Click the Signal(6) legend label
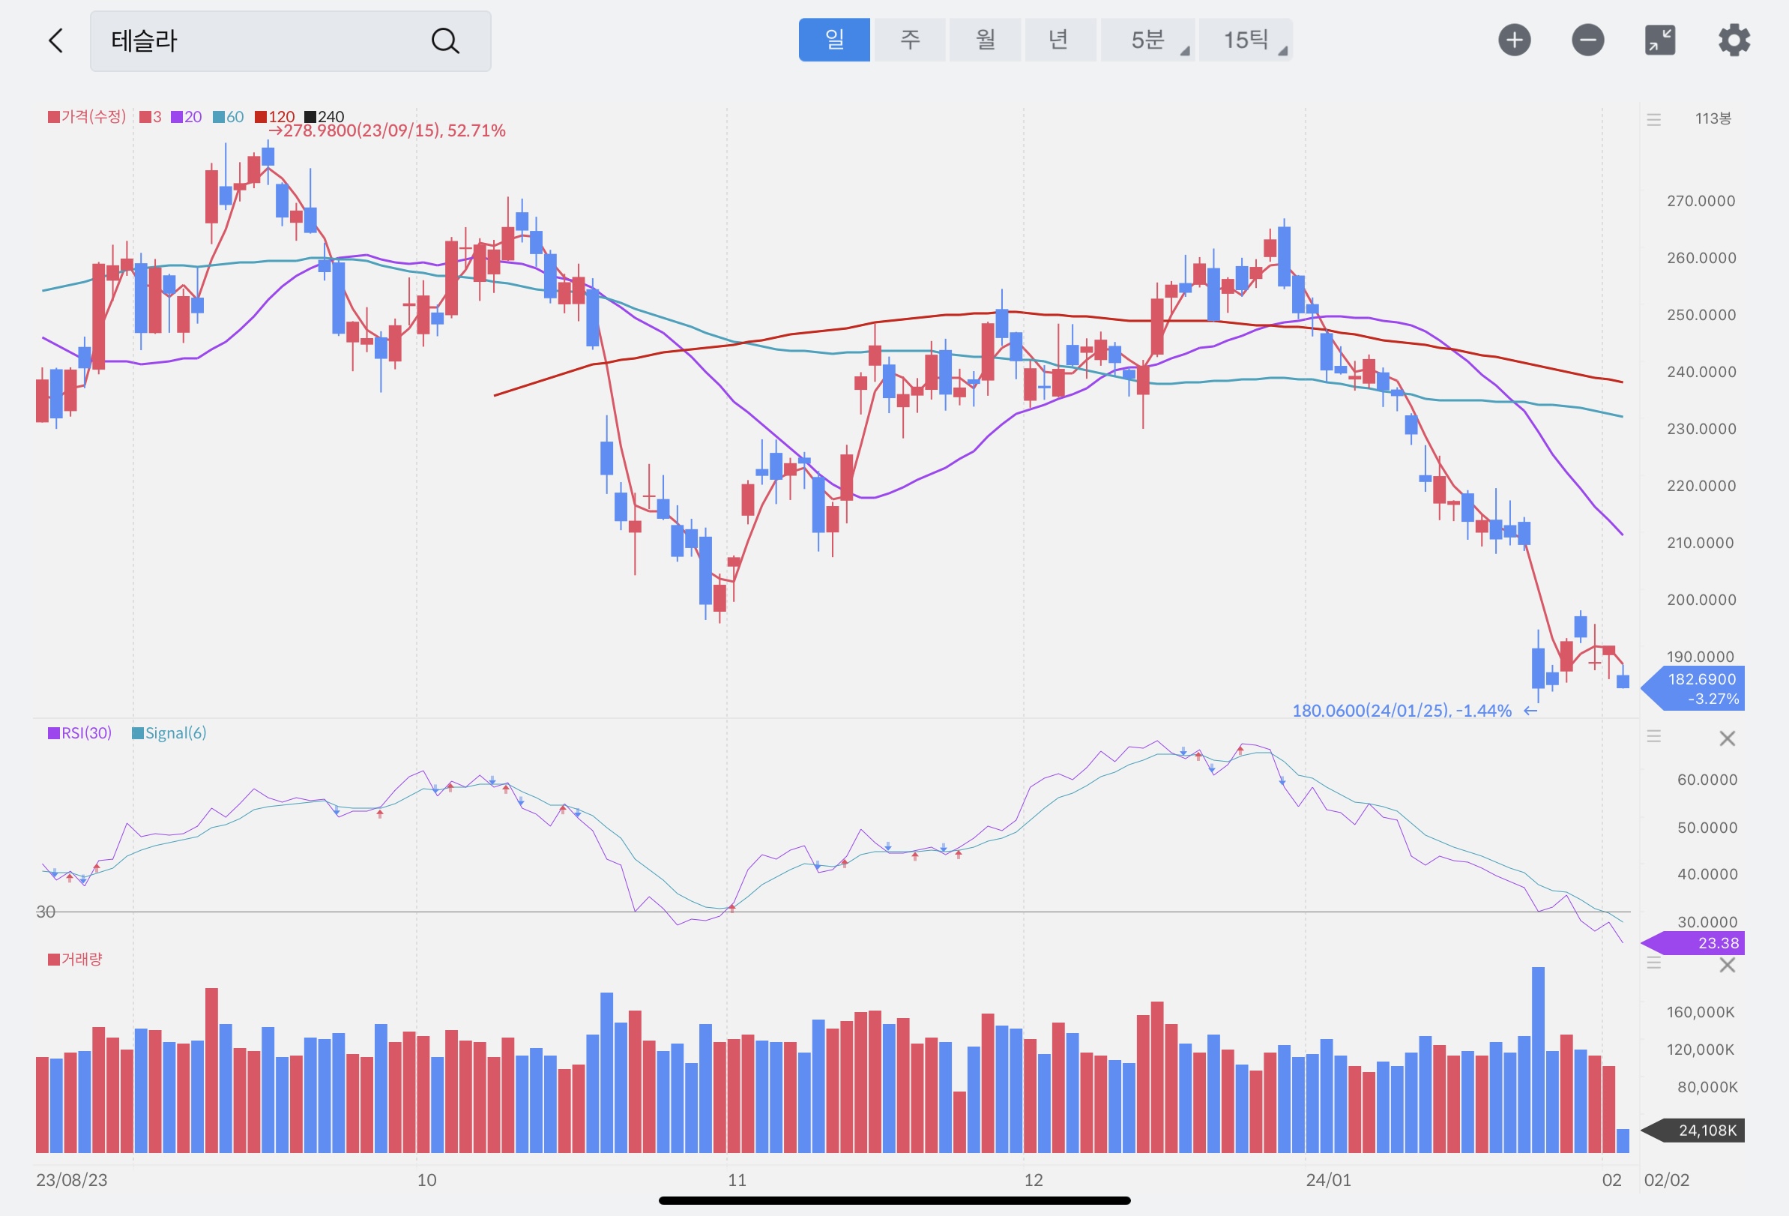The height and width of the screenshot is (1216, 1789). point(169,732)
